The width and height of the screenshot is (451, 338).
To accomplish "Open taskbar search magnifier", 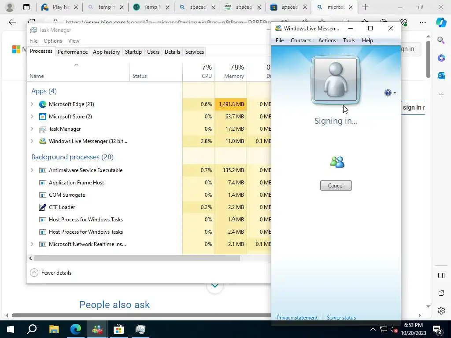I will point(32,329).
